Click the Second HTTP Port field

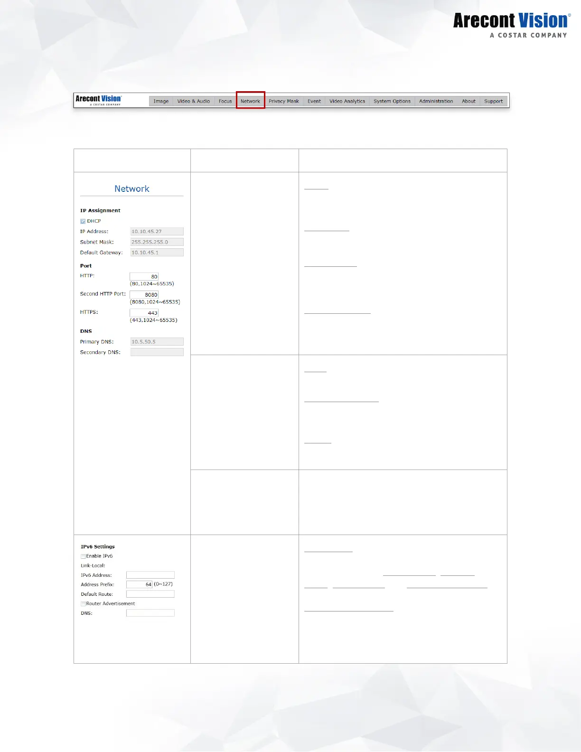click(x=144, y=295)
